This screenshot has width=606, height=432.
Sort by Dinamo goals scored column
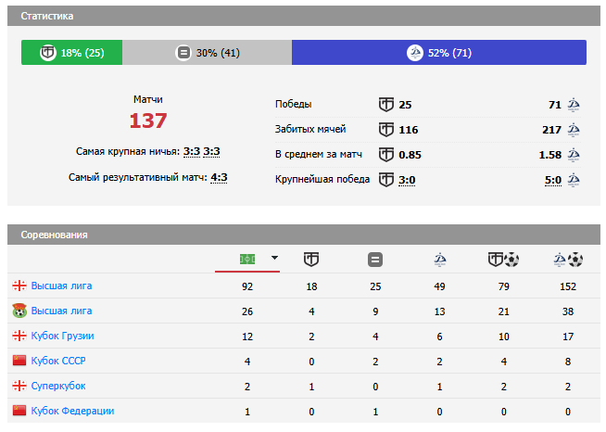[567, 260]
